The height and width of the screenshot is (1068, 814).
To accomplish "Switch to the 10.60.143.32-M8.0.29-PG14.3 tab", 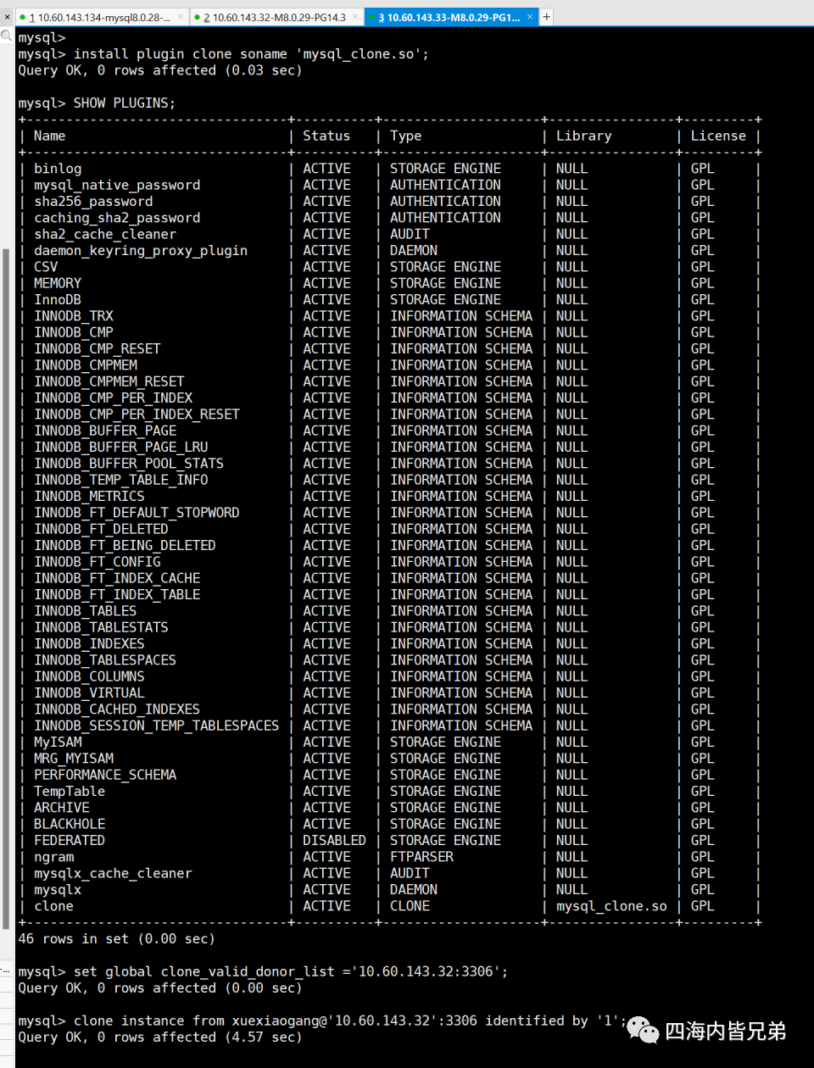I will pyautogui.click(x=277, y=17).
